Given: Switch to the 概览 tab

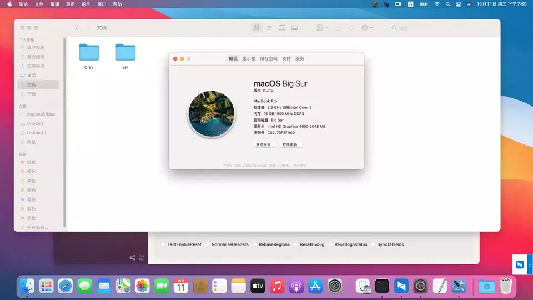Looking at the screenshot, I should (x=233, y=58).
